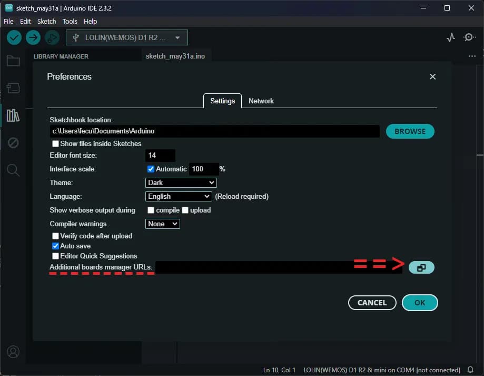Open the Serial Plotter icon

[x=450, y=37]
